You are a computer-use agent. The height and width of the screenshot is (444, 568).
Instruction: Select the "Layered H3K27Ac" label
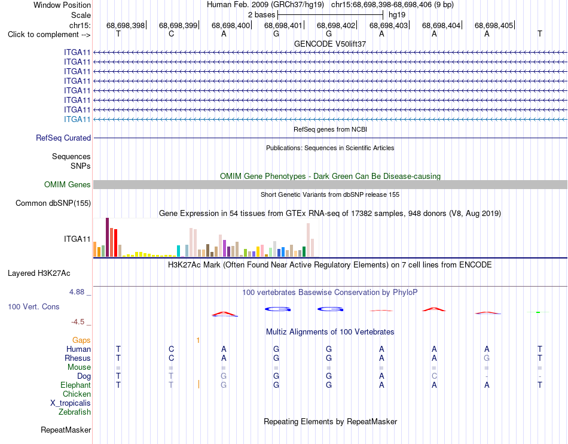[x=39, y=273]
